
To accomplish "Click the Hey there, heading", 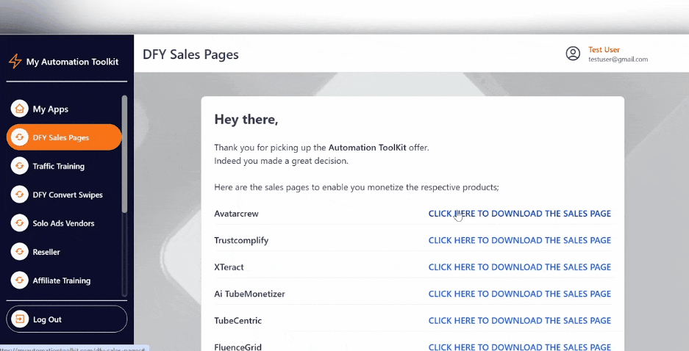I will coord(246,120).
